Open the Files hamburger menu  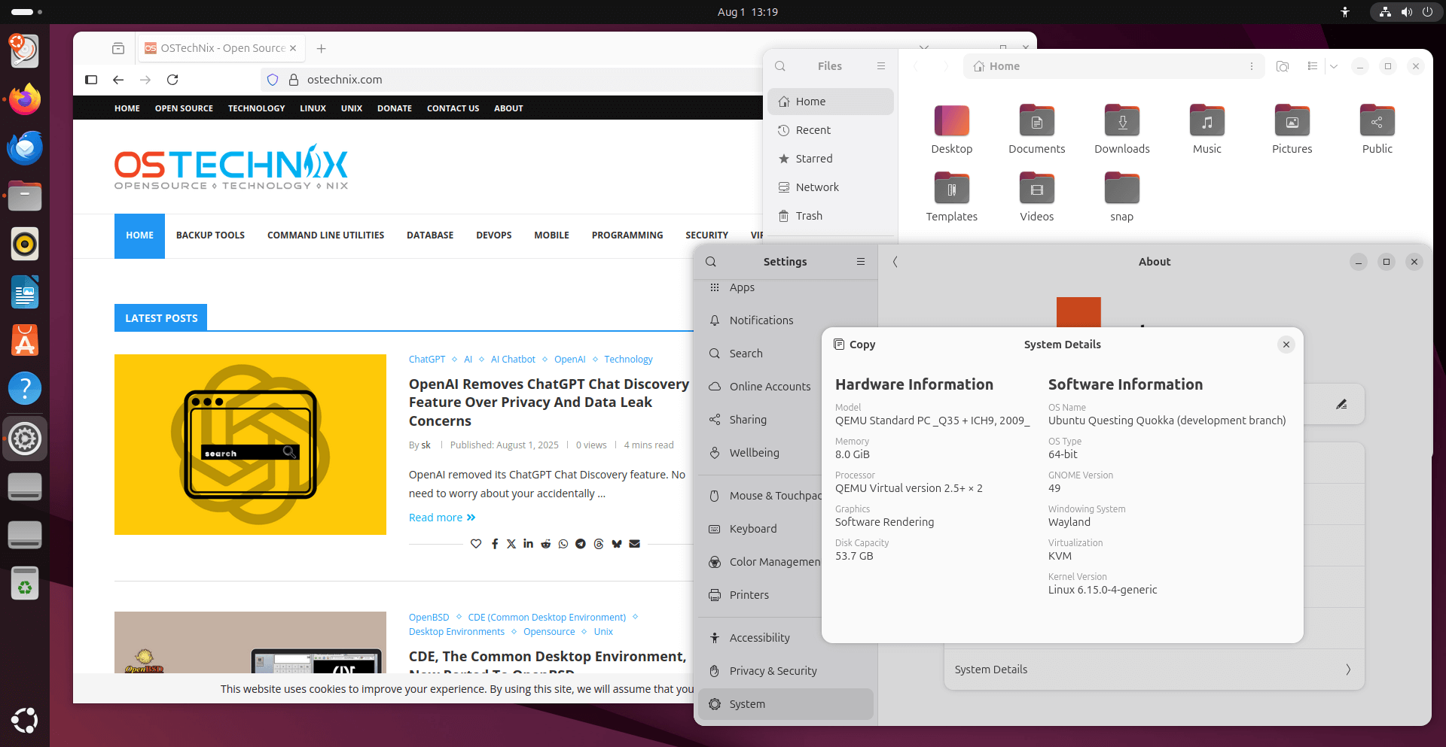coord(881,66)
